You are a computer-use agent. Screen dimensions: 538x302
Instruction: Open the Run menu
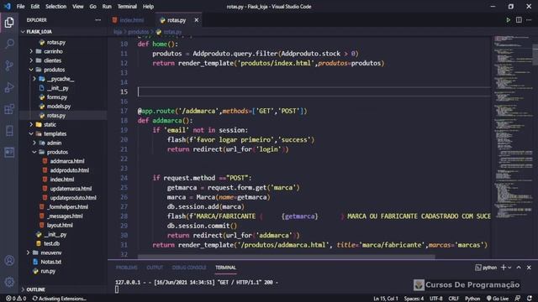point(107,6)
